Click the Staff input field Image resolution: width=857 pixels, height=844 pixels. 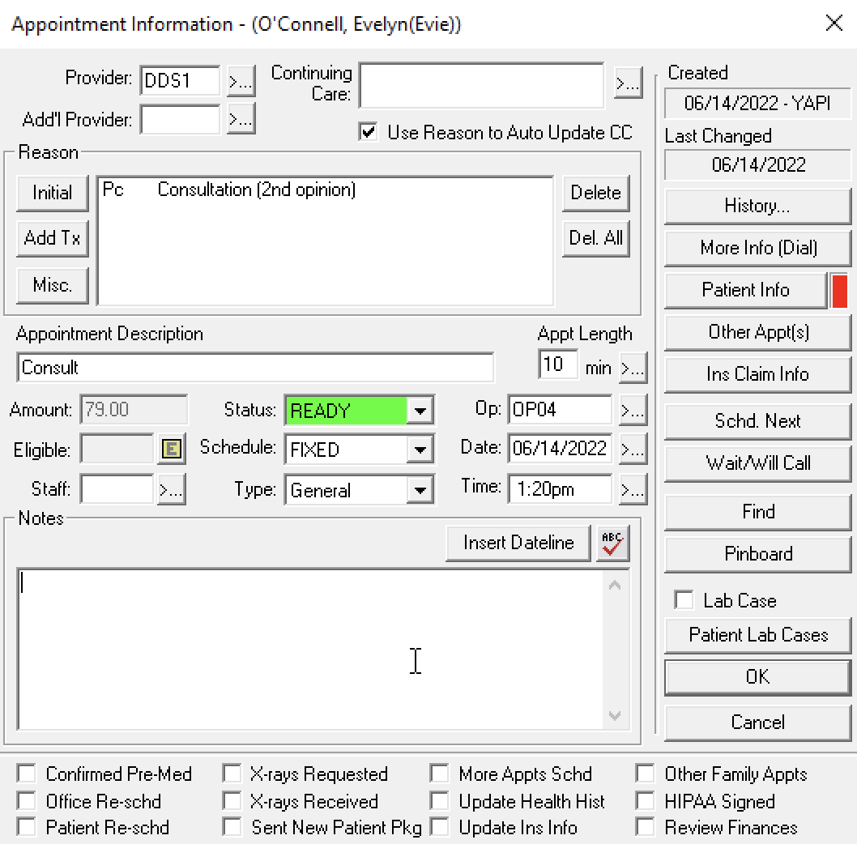point(117,489)
